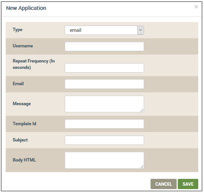Screen dimensions: 204x193
Task: Click the Template Id label
Action: 25,124
